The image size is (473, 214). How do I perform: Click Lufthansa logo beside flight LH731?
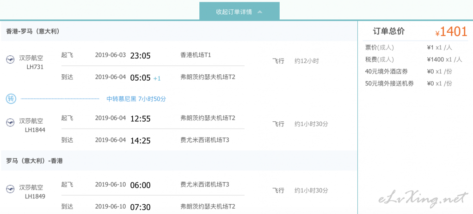pyautogui.click(x=10, y=59)
